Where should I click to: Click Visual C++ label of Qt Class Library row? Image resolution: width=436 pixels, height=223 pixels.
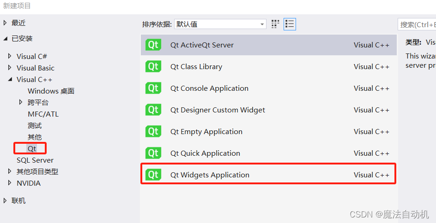click(x=371, y=66)
